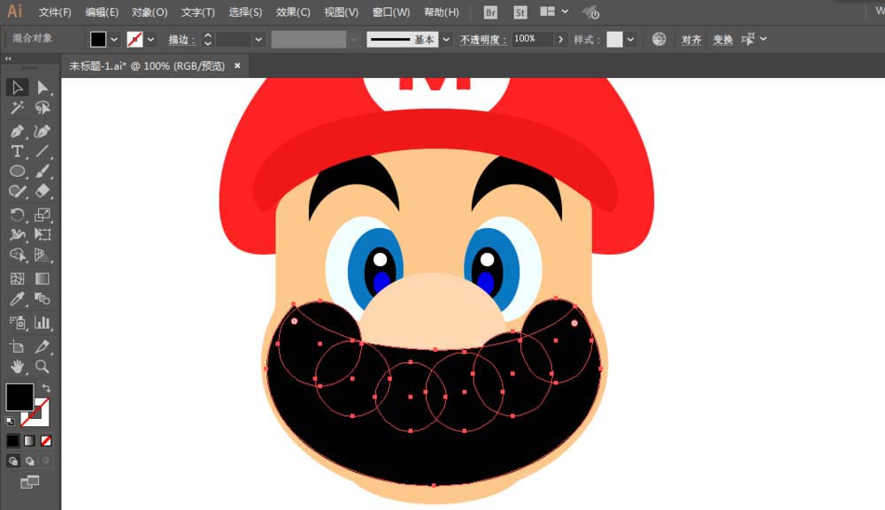Viewport: 885px width, 510px height.
Task: Change the screen mode
Action: (x=29, y=482)
